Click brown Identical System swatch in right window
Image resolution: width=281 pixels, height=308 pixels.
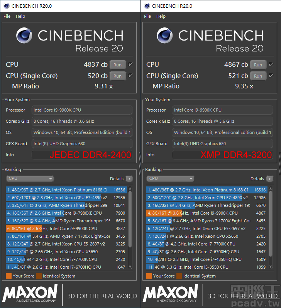click(x=179, y=276)
